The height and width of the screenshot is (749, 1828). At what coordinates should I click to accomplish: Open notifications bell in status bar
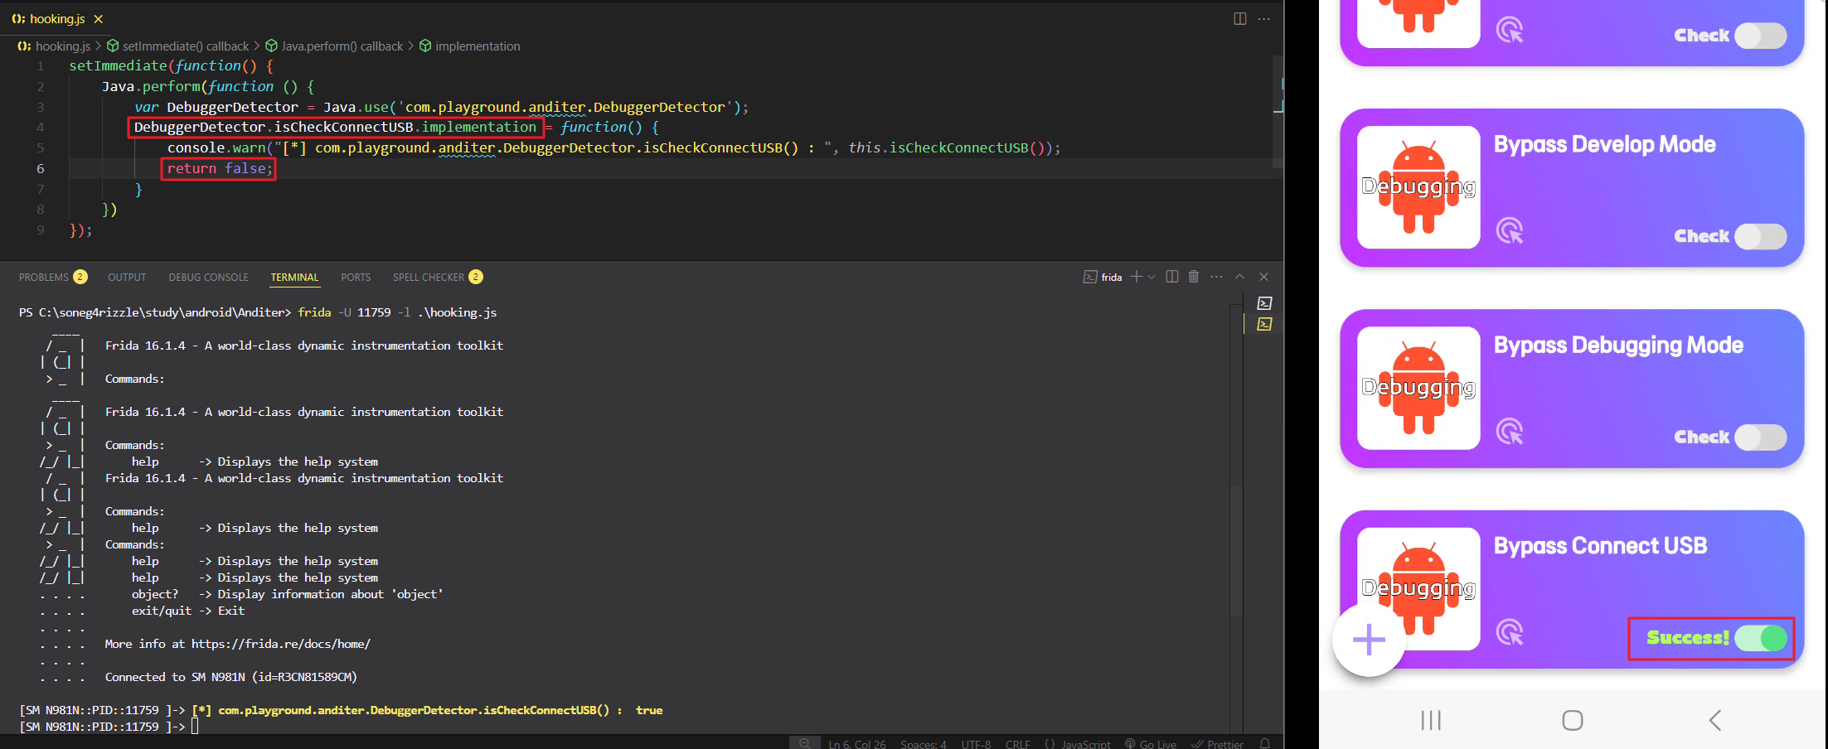[x=1265, y=744]
